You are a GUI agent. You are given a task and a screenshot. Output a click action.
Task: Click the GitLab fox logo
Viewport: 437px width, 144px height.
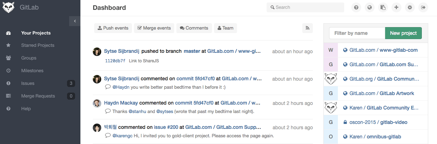[8, 7]
